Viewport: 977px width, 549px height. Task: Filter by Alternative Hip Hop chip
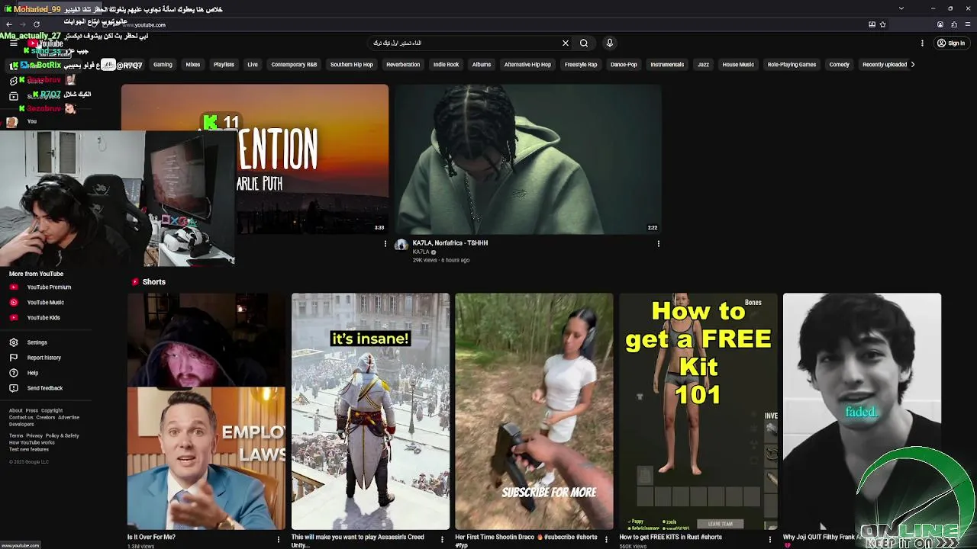527,65
